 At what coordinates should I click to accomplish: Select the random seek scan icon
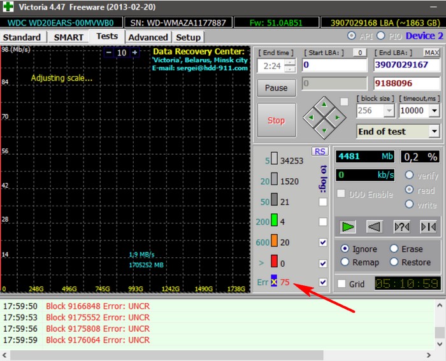pyautogui.click(x=402, y=226)
